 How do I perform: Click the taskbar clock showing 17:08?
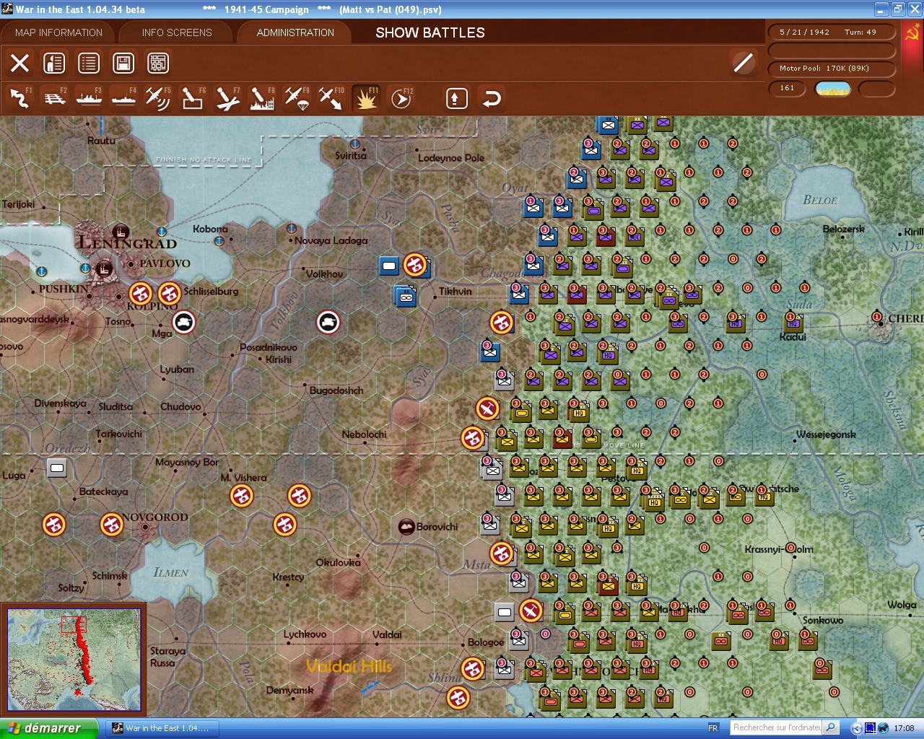[904, 728]
